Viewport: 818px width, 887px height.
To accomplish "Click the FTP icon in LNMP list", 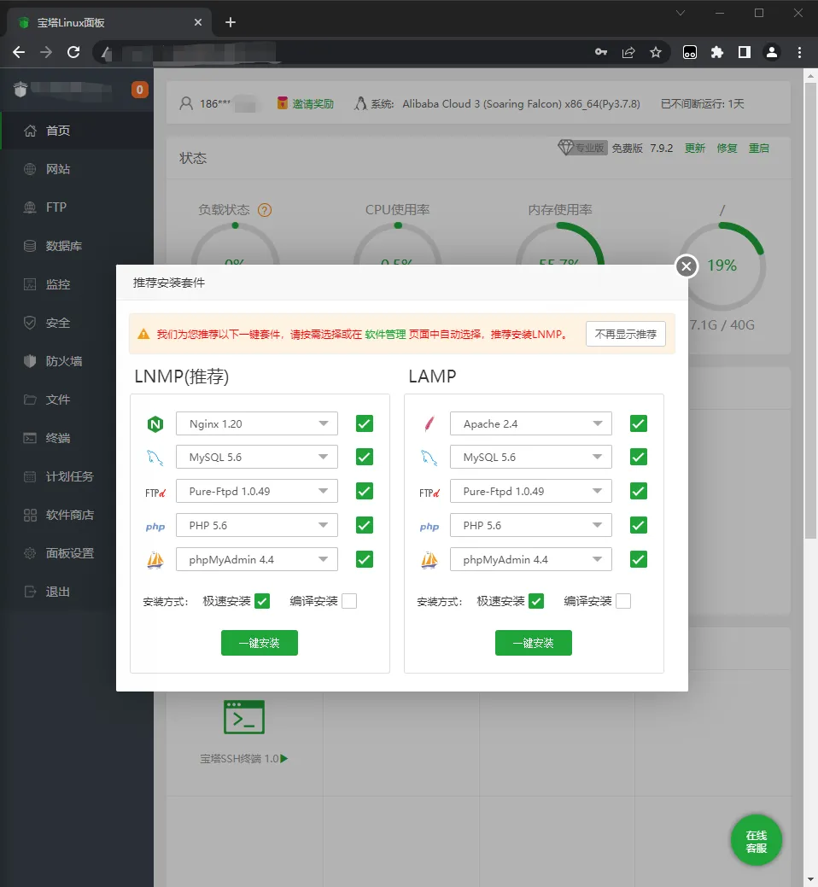I will 155,493.
